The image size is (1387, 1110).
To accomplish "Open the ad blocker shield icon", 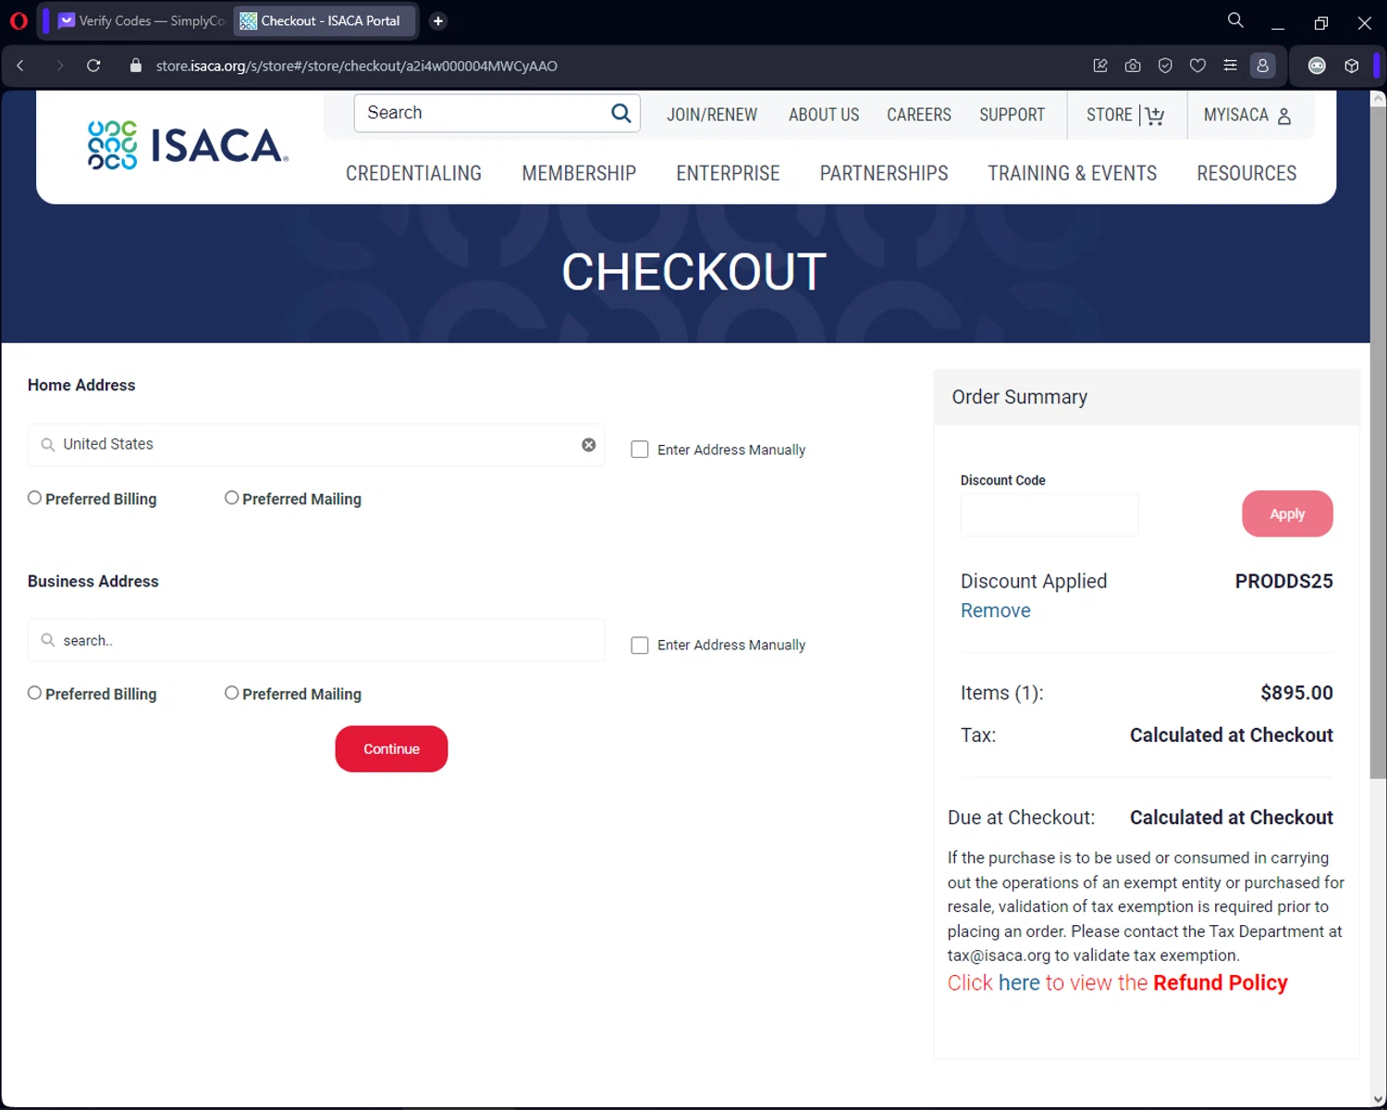I will click(x=1165, y=66).
